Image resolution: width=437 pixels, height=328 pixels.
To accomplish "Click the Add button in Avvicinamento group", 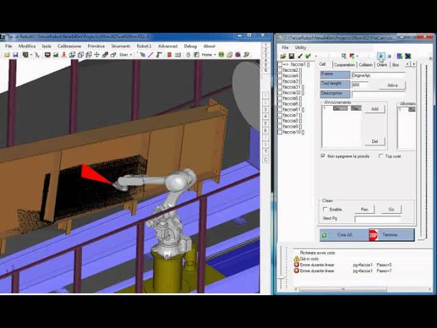I will (x=375, y=109).
